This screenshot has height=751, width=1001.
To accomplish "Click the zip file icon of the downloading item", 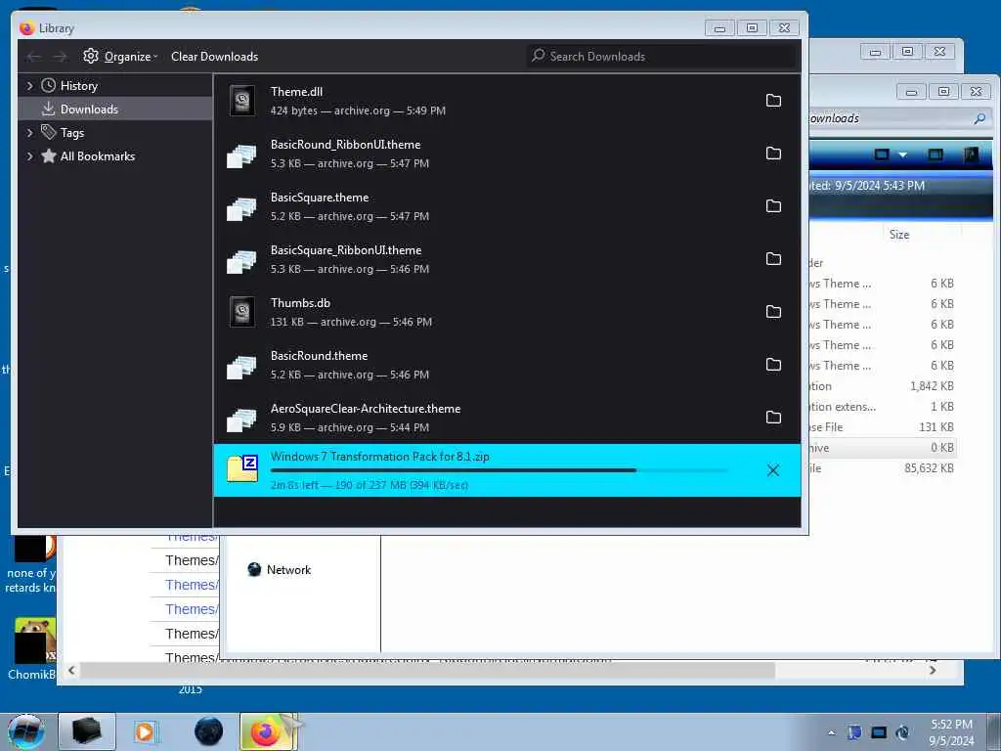I will point(242,468).
